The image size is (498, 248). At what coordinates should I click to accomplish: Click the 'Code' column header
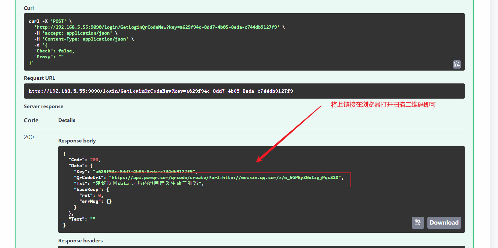pyautogui.click(x=31, y=120)
